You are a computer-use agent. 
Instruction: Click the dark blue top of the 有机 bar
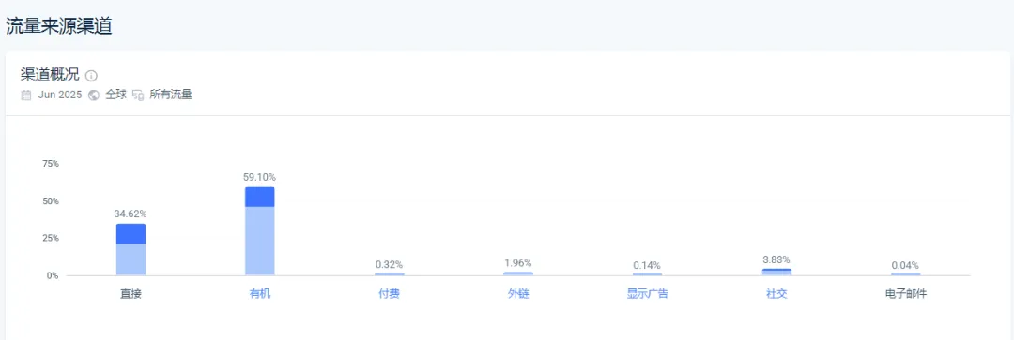pos(260,197)
